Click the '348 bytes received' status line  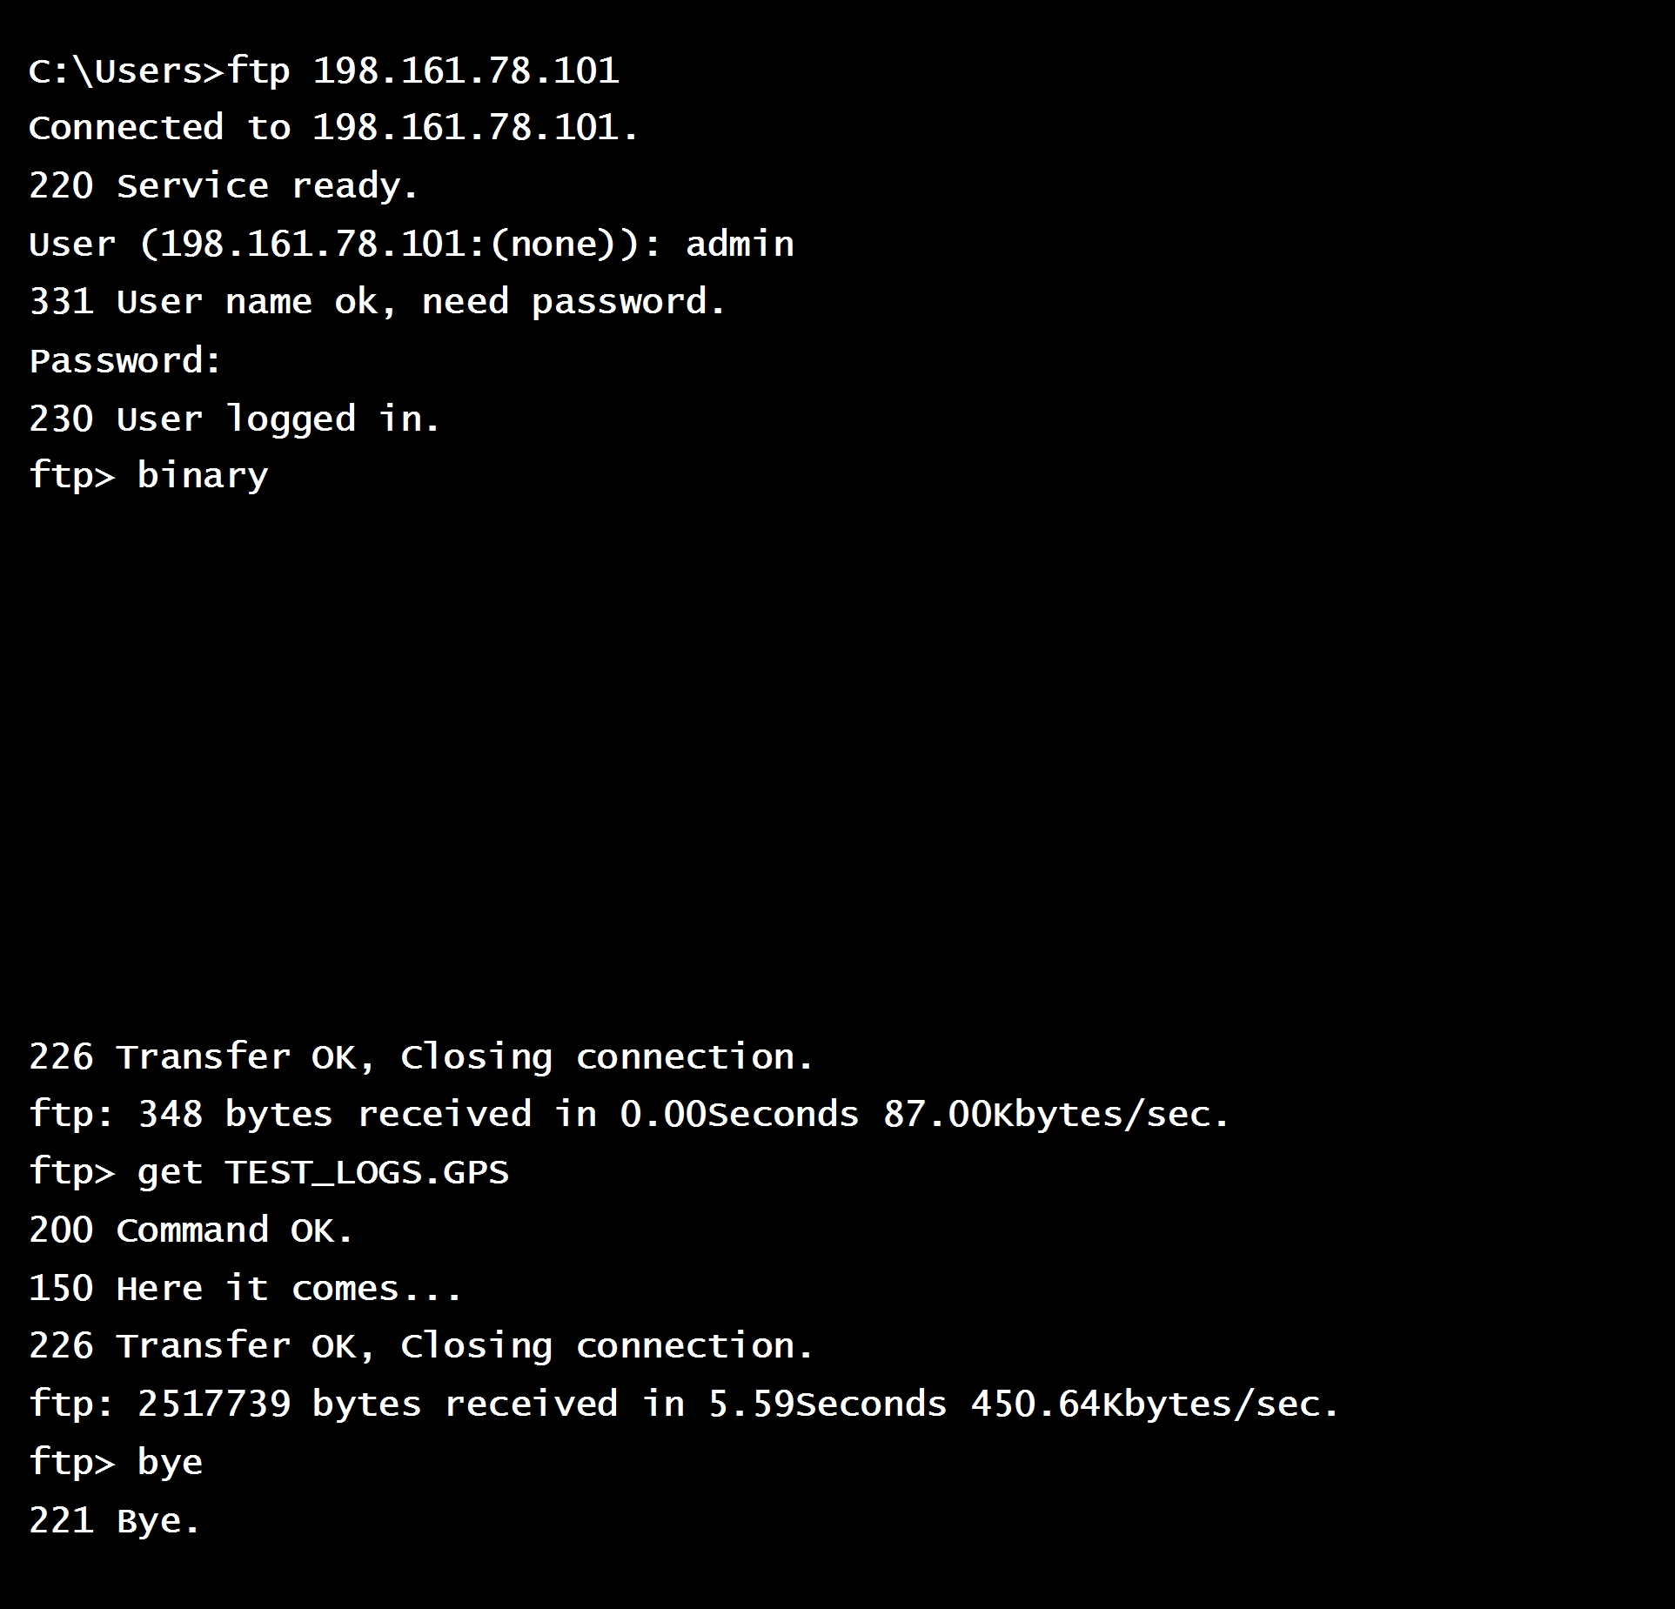point(629,1115)
